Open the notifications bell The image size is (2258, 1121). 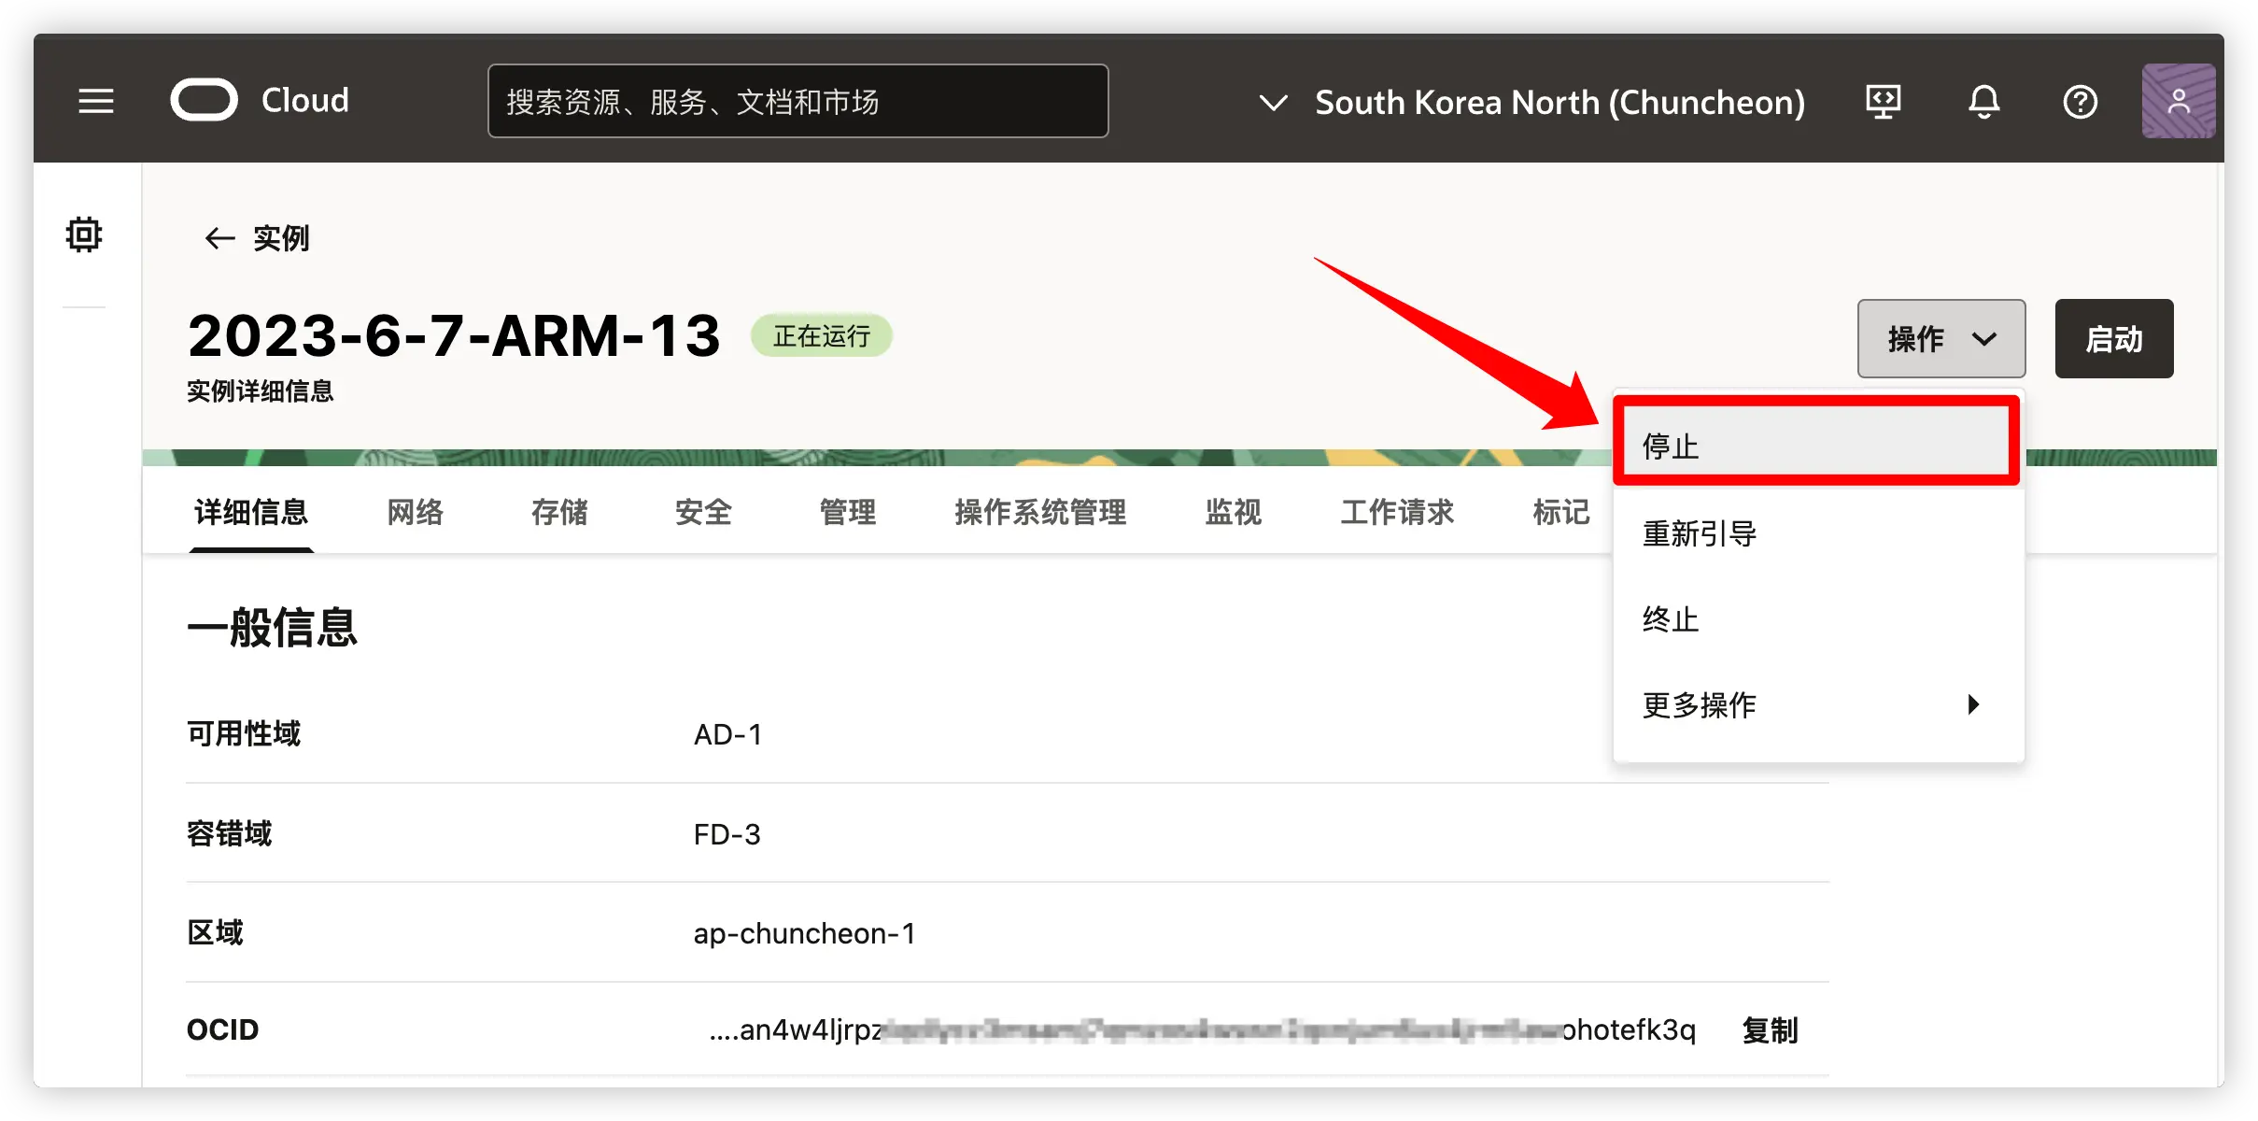pyautogui.click(x=1985, y=101)
